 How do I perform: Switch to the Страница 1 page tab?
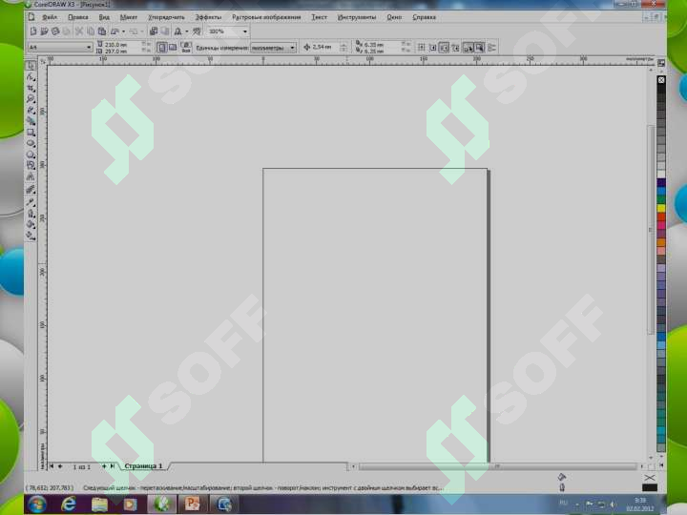pos(143,466)
